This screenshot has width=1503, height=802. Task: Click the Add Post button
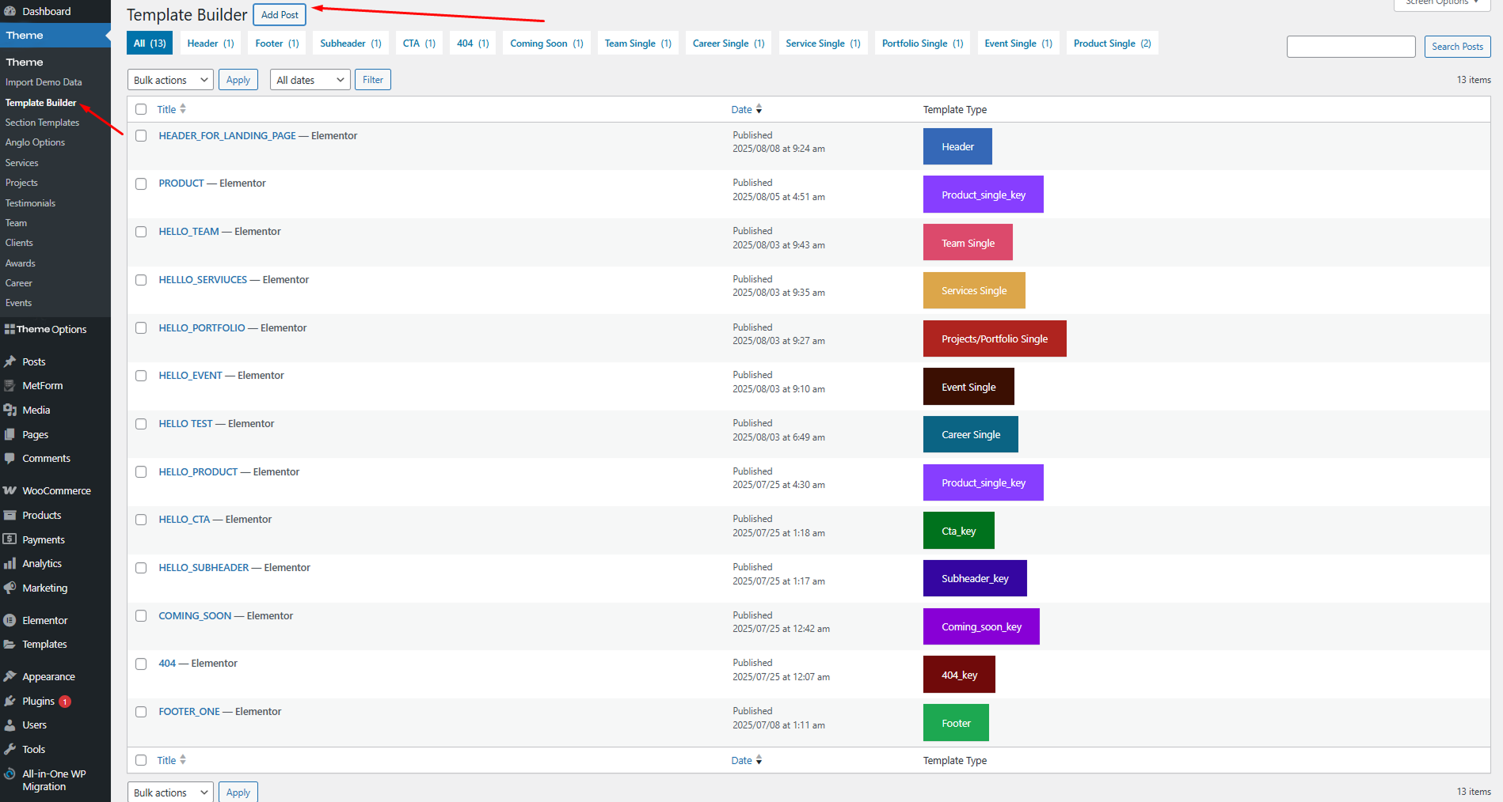pyautogui.click(x=280, y=15)
